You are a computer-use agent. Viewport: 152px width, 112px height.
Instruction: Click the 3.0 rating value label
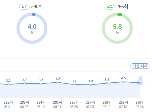(x=90, y=81)
